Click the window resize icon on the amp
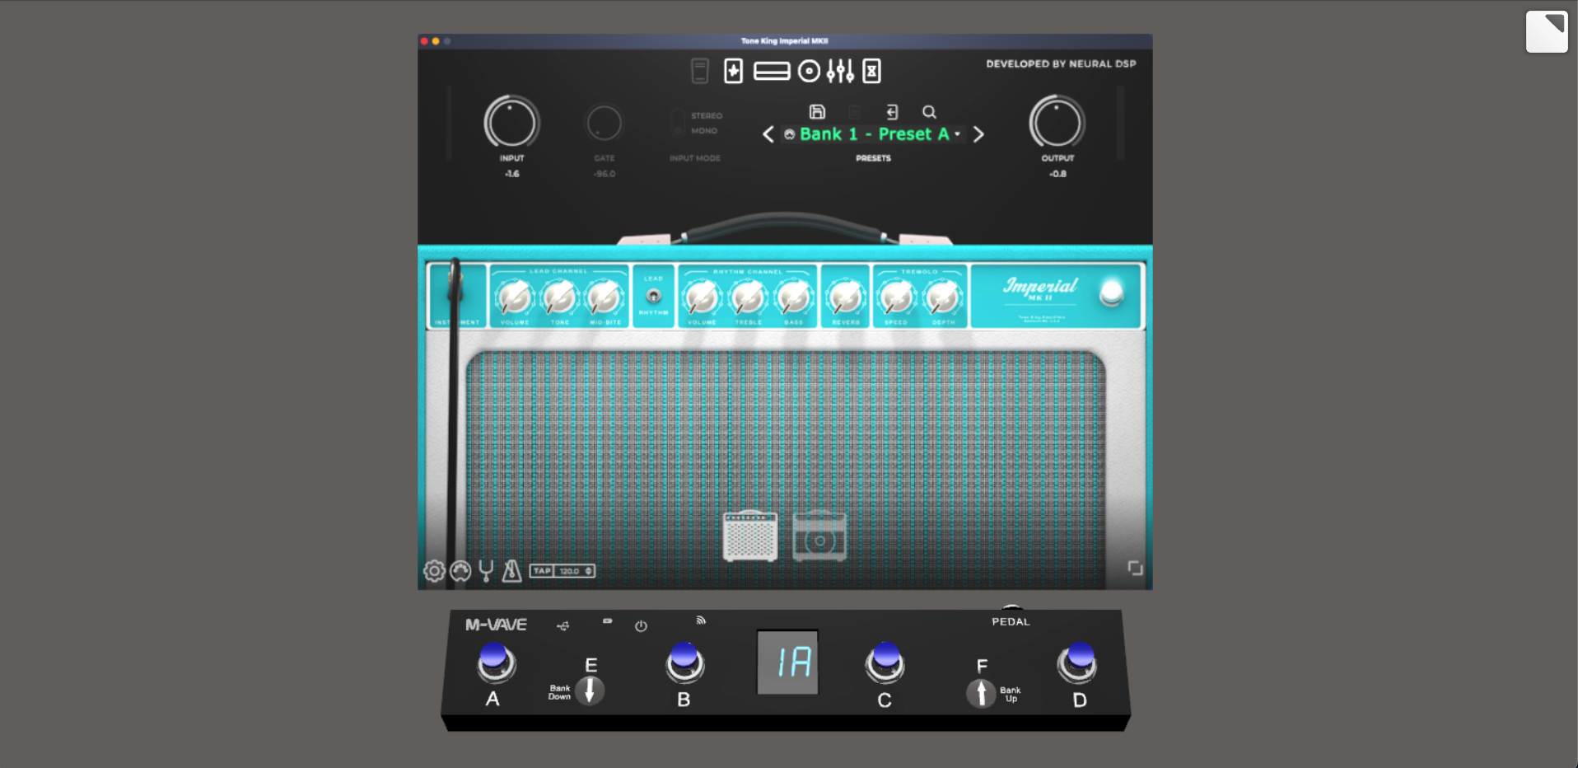 click(1135, 568)
